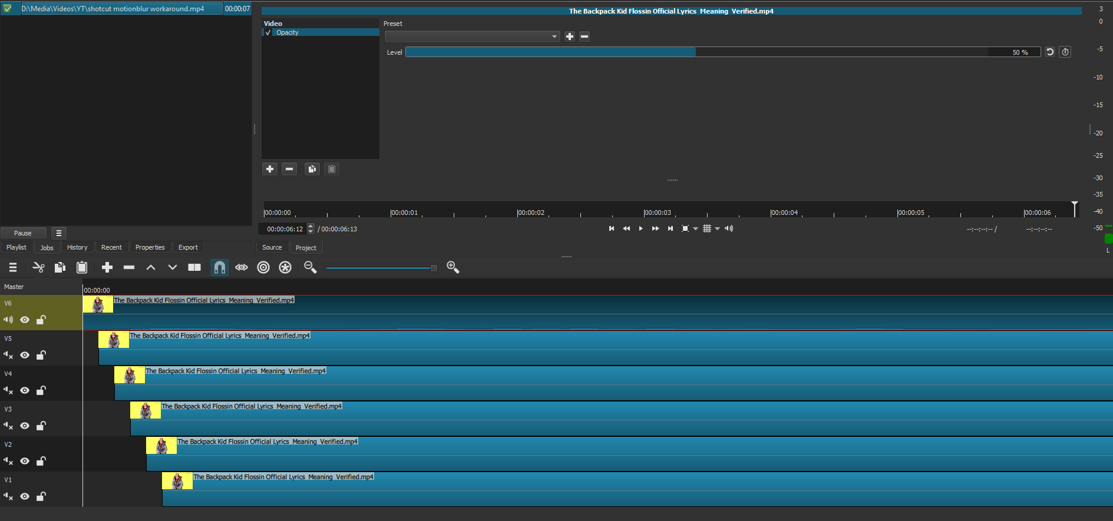Expand the player zoom dropdown arrow
Image resolution: width=1113 pixels, height=521 pixels.
pyautogui.click(x=696, y=229)
